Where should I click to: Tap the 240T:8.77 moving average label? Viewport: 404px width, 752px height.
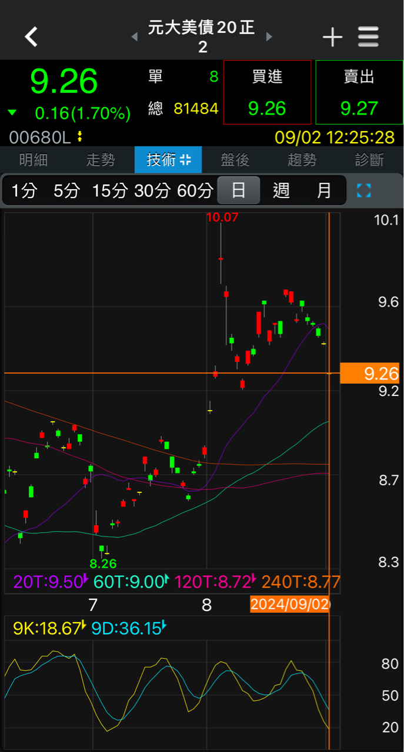coord(301,582)
